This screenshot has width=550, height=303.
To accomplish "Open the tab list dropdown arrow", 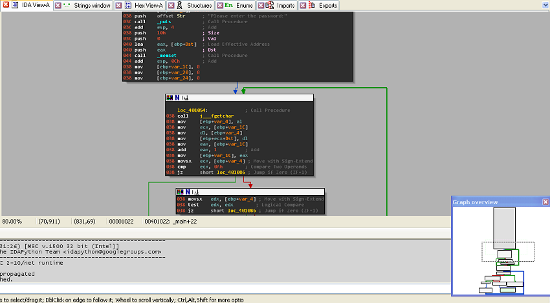I will (545, 5).
